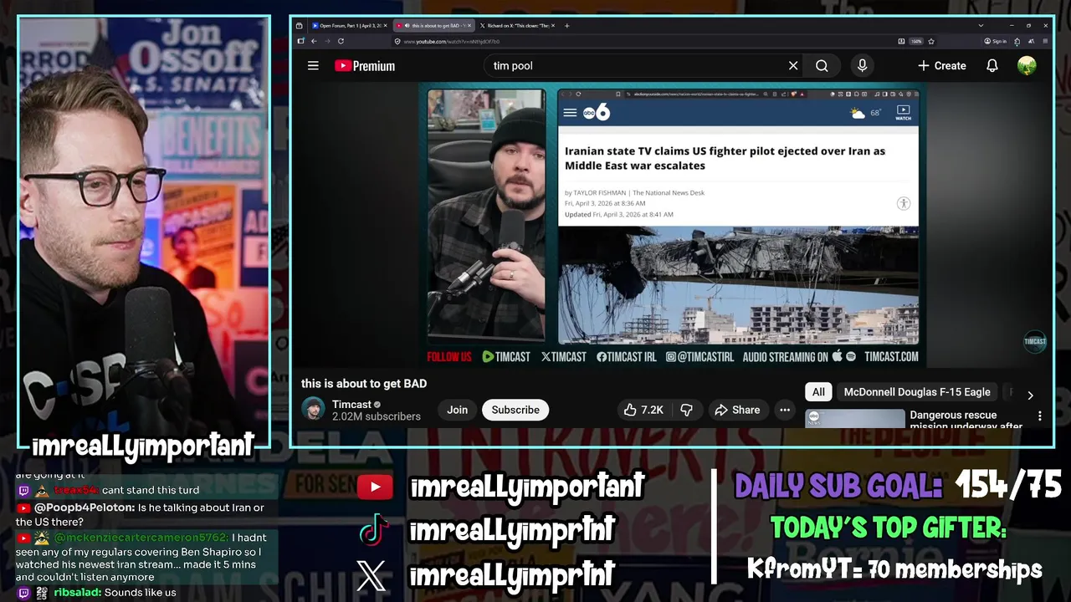Image resolution: width=1071 pixels, height=602 pixels.
Task: Go back in browser history
Action: tap(314, 41)
